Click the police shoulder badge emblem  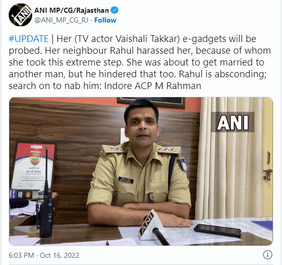pos(183,164)
